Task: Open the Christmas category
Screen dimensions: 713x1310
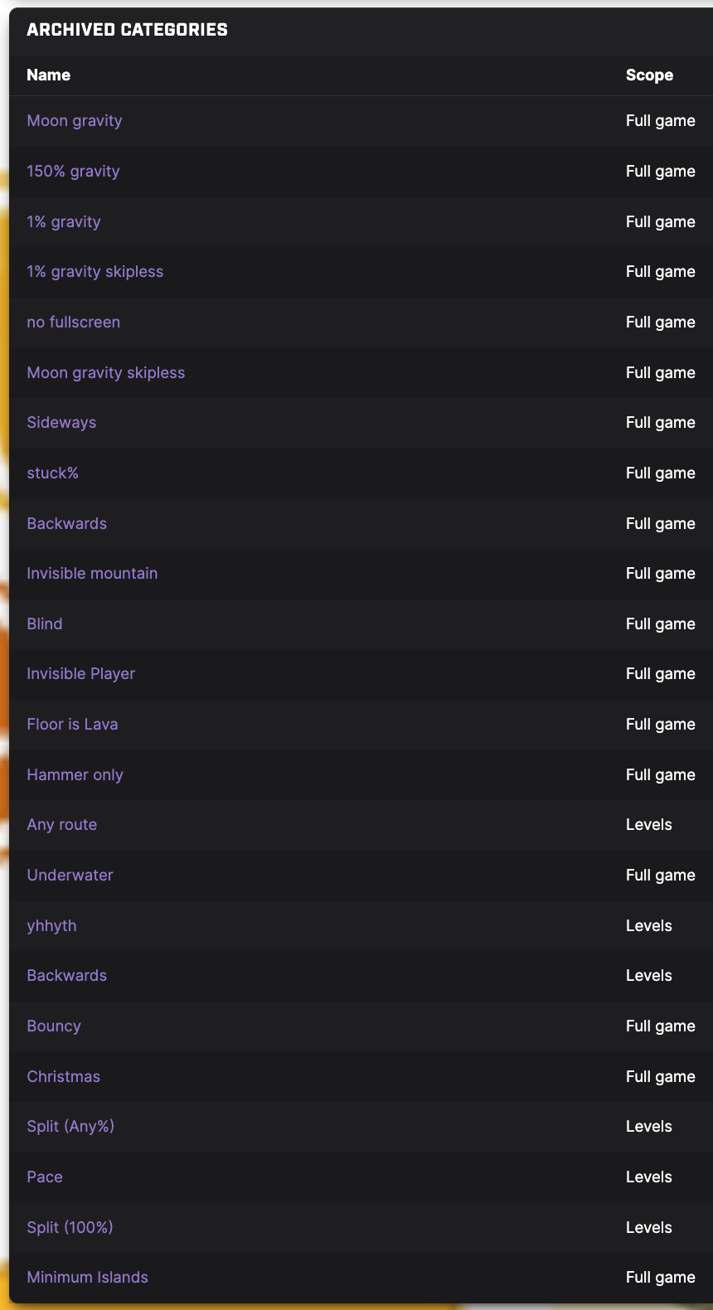Action: [x=63, y=1077]
